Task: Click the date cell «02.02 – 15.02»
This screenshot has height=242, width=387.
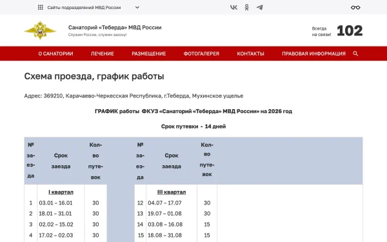Action: pyautogui.click(x=56, y=225)
